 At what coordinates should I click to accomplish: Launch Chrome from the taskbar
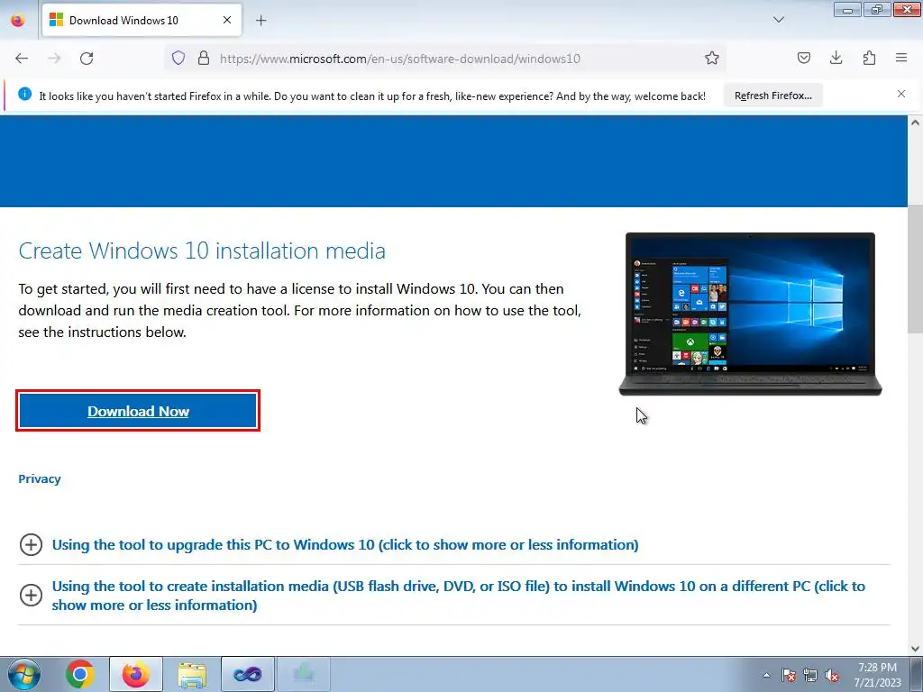[80, 674]
